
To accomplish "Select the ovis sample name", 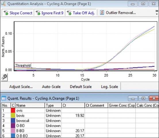I will click(19, 110).
